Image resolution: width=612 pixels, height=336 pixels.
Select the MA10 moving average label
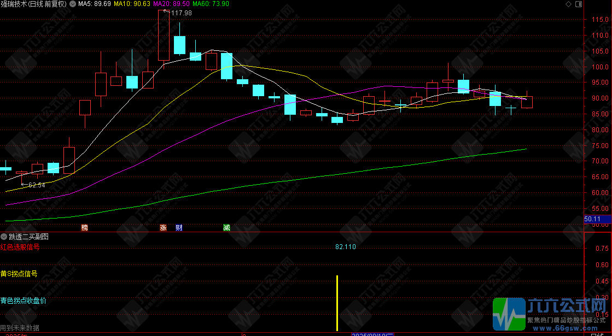pyautogui.click(x=132, y=4)
